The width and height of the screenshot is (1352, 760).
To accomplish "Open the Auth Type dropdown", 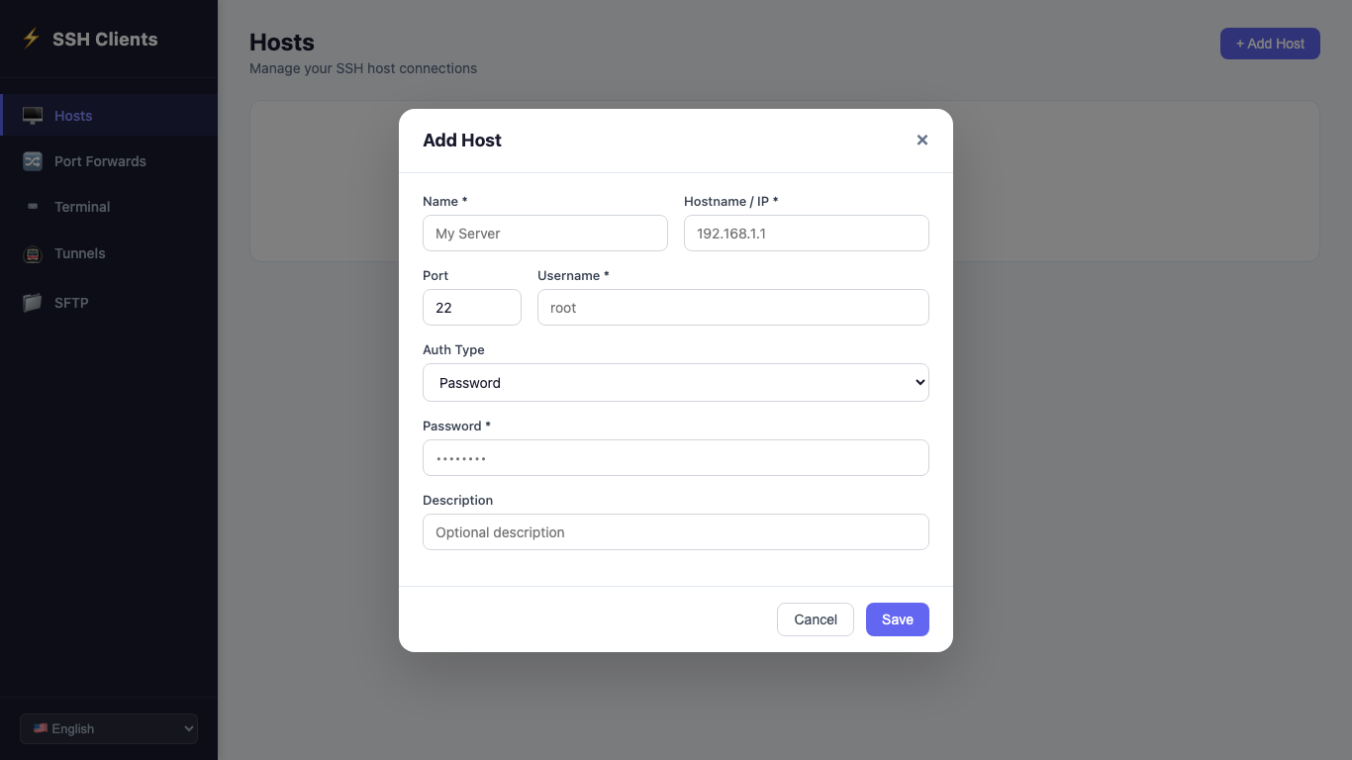I will 675,383.
